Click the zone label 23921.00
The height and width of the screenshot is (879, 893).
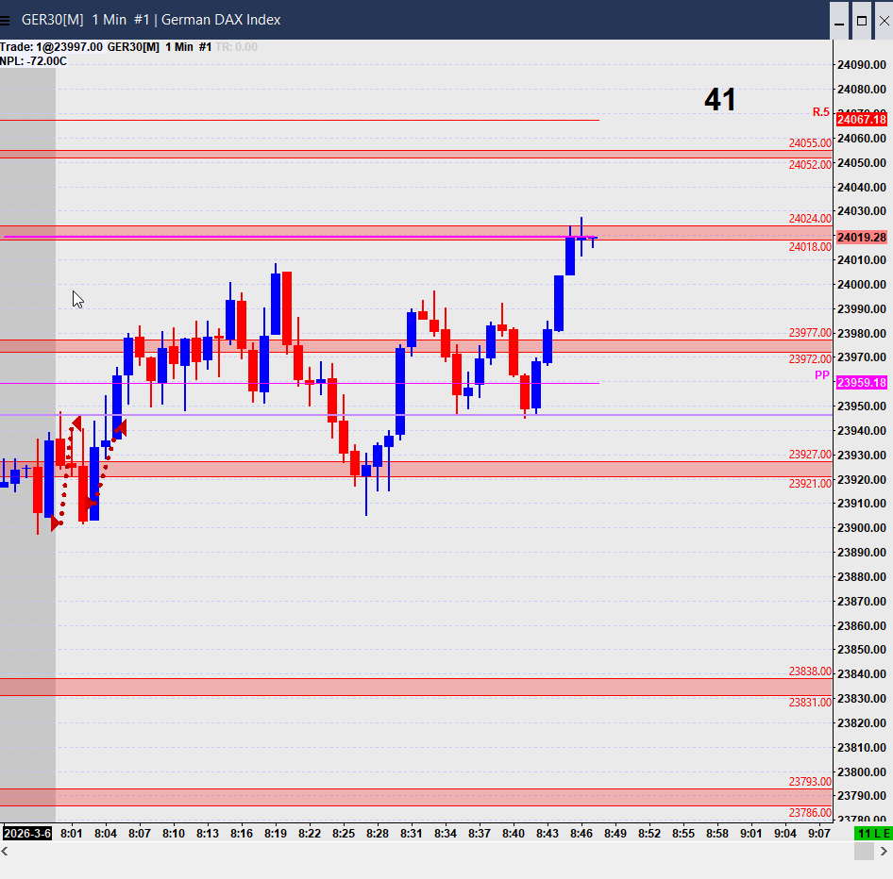click(810, 484)
